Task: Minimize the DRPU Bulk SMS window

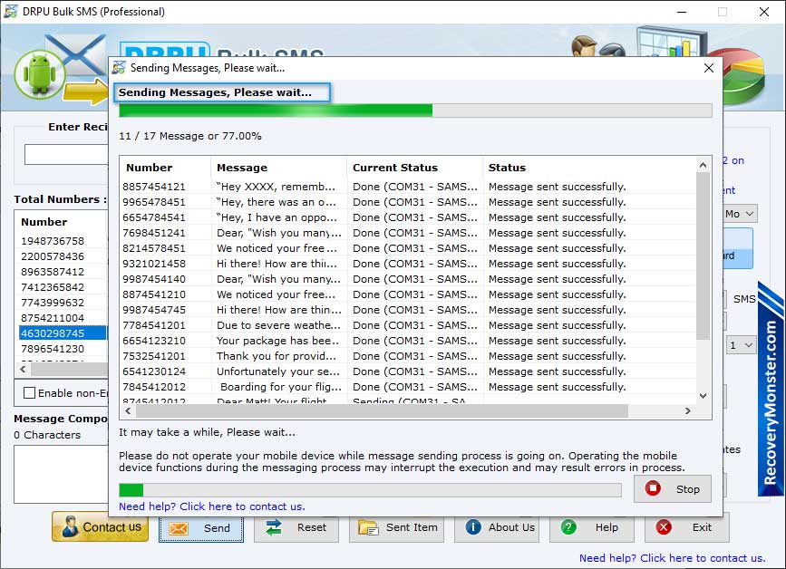Action: tap(682, 12)
